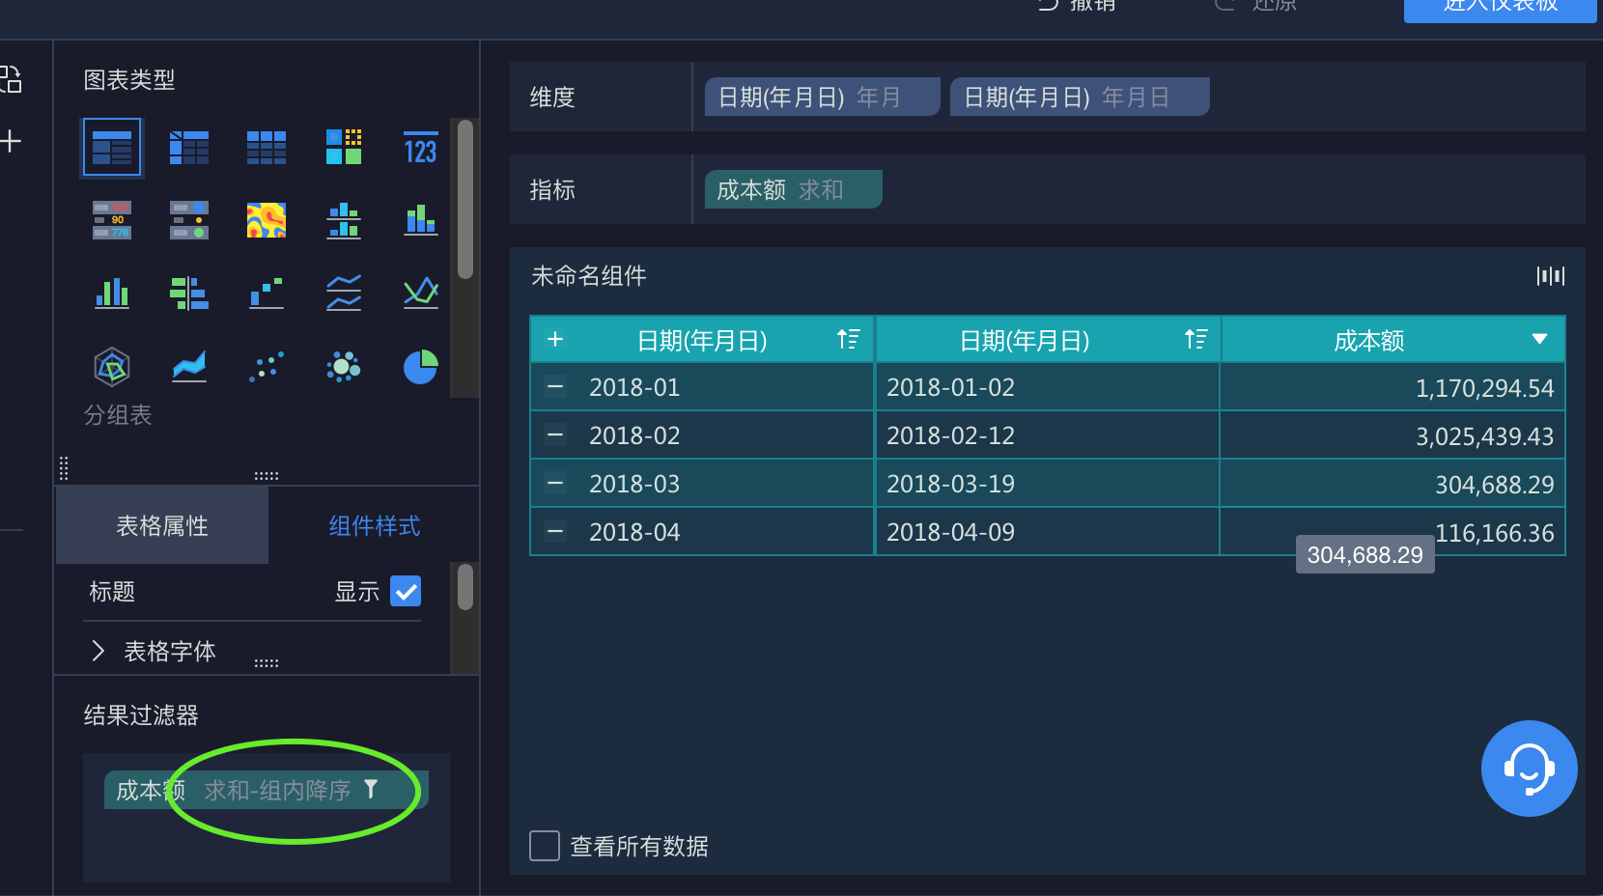Select the KPI number card chart icon

[x=420, y=149]
